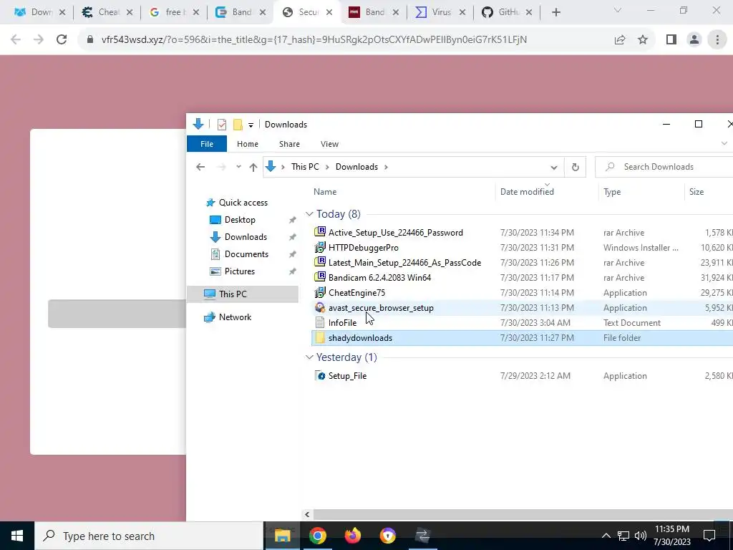The height and width of the screenshot is (550, 733).
Task: Click the New folder icon in Explorer title bar
Action: tap(238, 125)
